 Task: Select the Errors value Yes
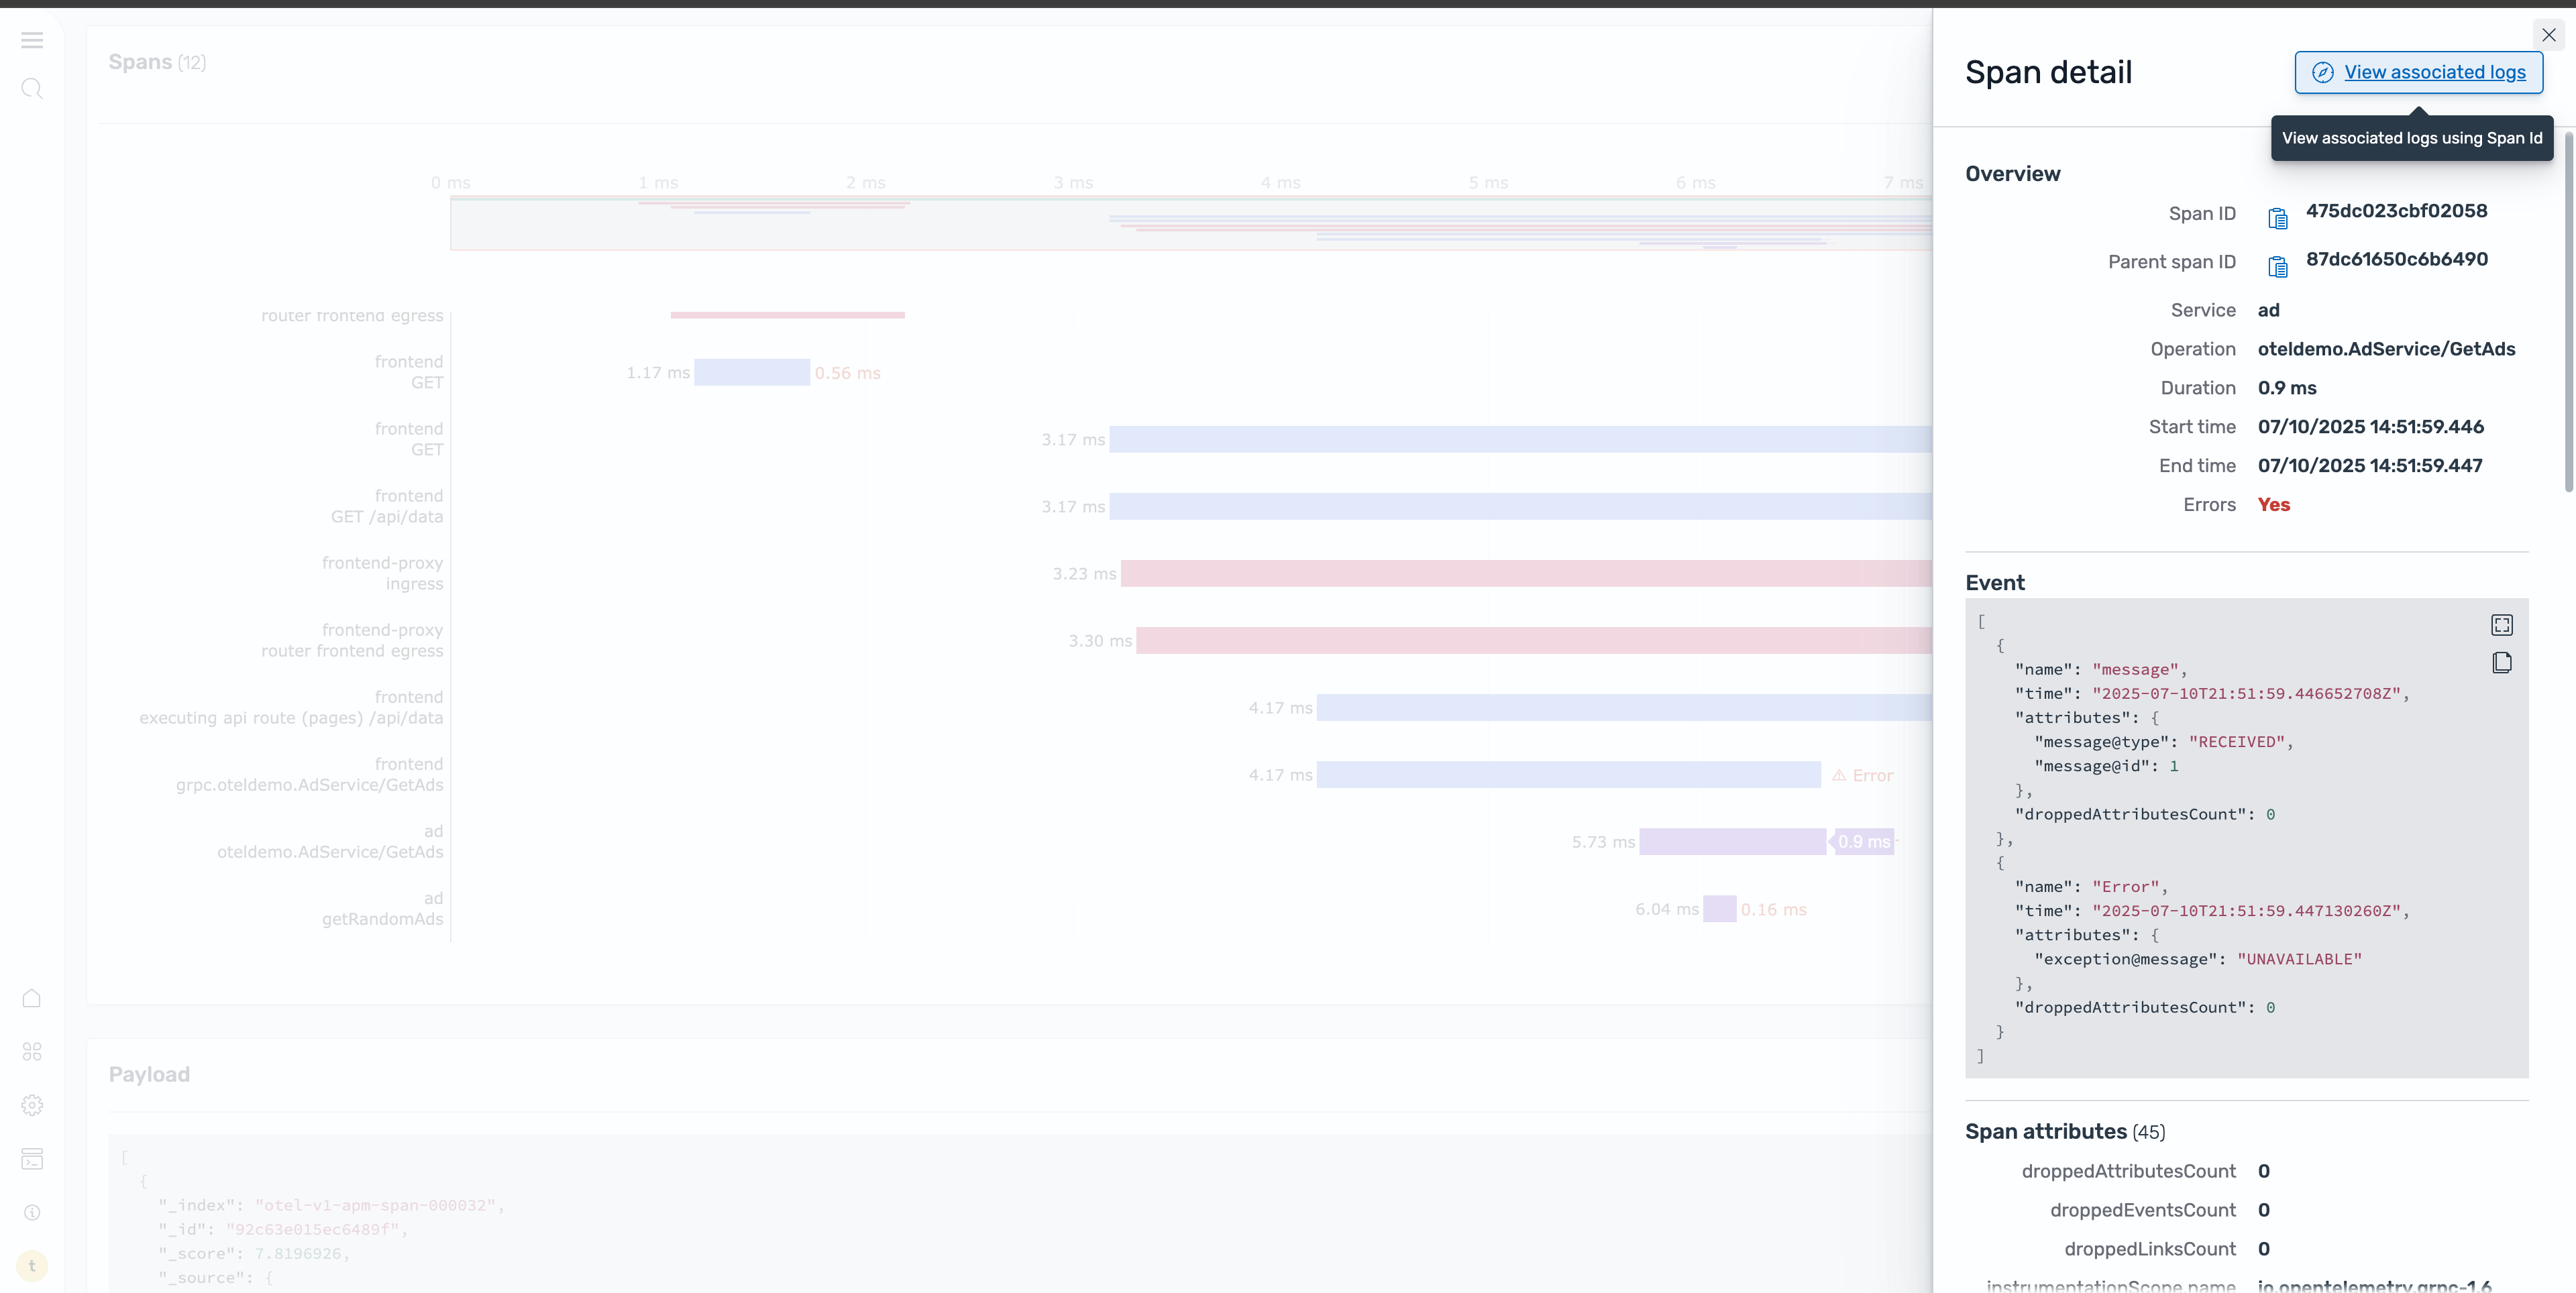(2273, 505)
